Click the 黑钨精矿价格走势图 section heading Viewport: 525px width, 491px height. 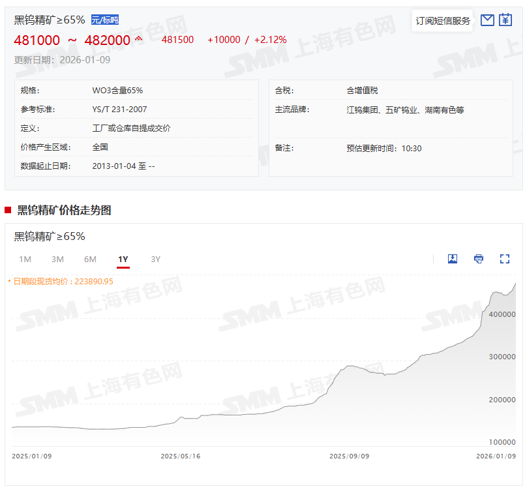(64, 210)
